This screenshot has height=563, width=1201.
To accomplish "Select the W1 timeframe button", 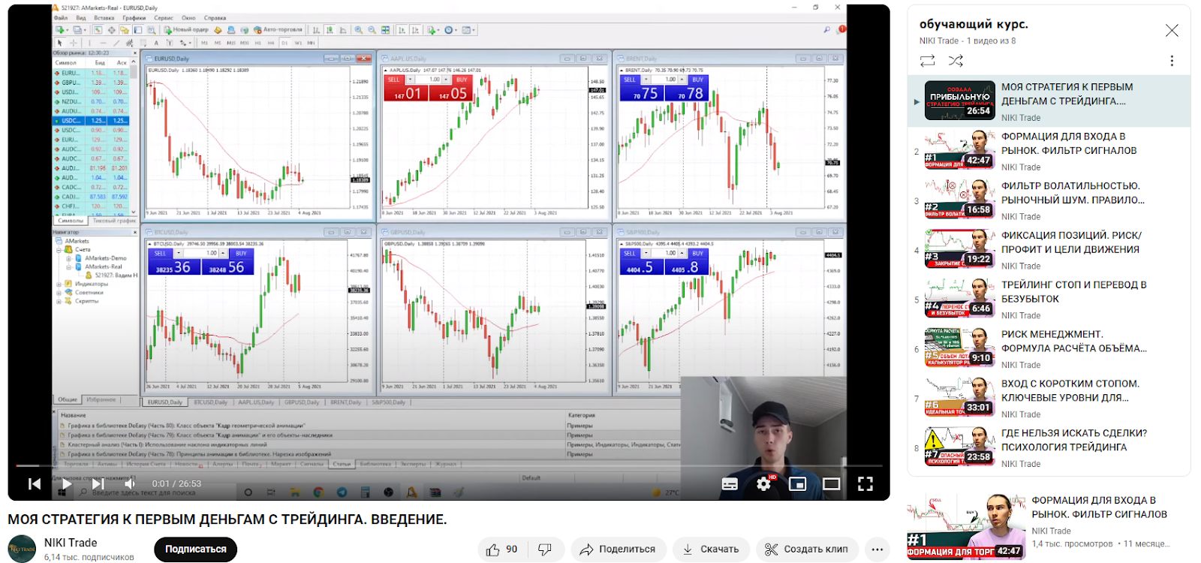I will pyautogui.click(x=298, y=43).
